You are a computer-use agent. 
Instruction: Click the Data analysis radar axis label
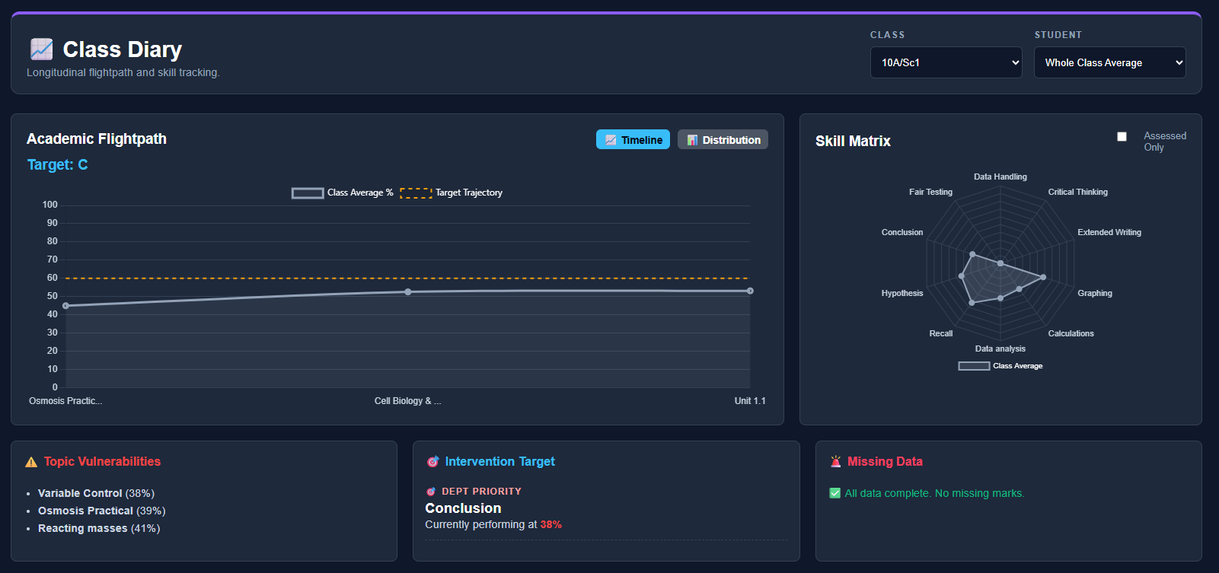1000,349
